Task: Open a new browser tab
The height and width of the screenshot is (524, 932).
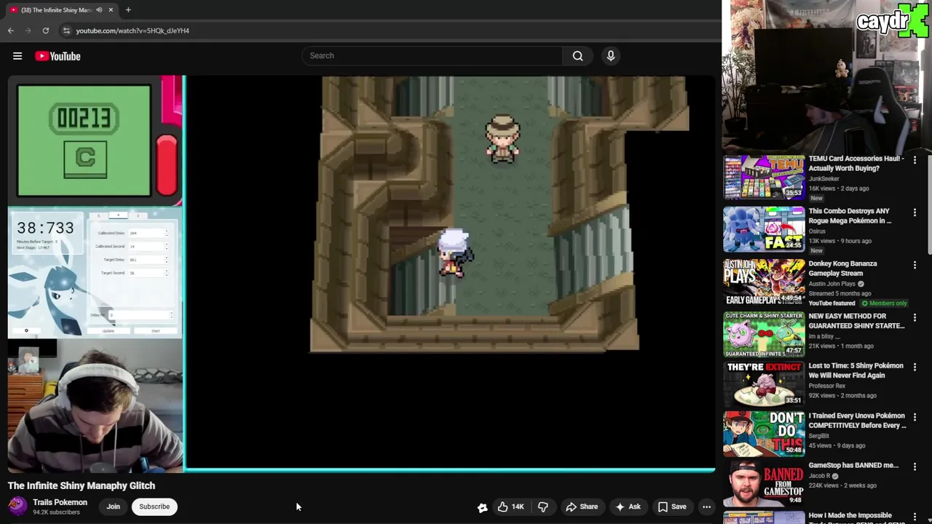Action: [x=128, y=9]
